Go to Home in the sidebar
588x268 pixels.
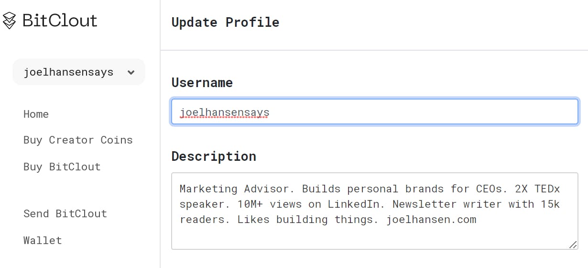[36, 114]
